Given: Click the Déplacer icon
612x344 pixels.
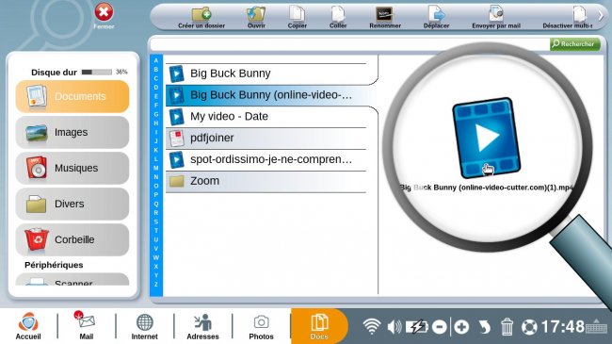Looking at the screenshot, I should pos(436,18).
